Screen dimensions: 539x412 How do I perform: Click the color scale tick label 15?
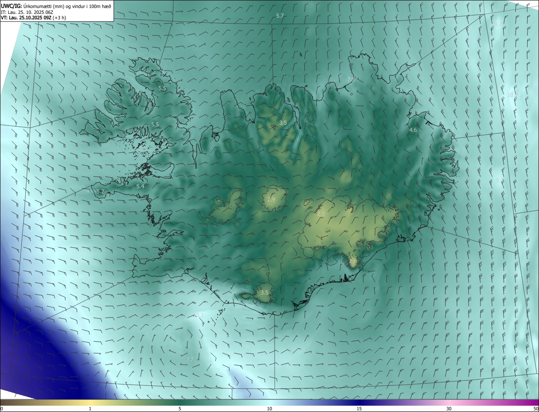359,409
